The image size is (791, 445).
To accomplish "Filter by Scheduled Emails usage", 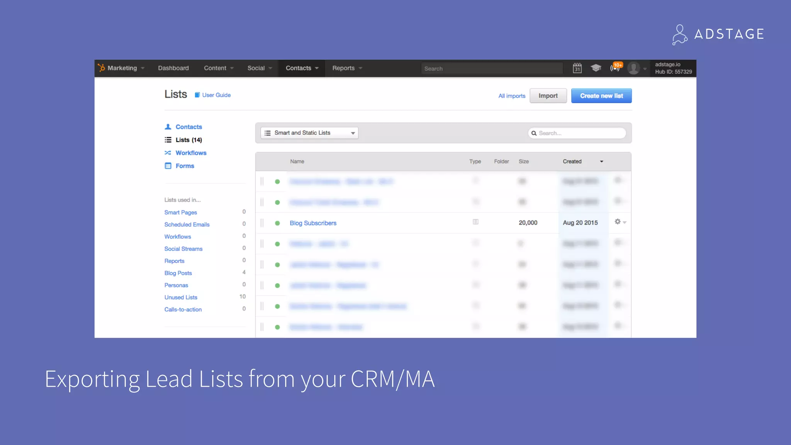I will click(x=187, y=224).
